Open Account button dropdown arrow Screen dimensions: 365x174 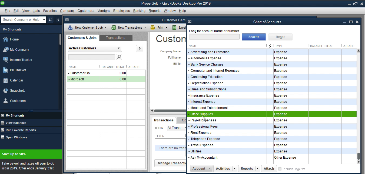coord(210,169)
